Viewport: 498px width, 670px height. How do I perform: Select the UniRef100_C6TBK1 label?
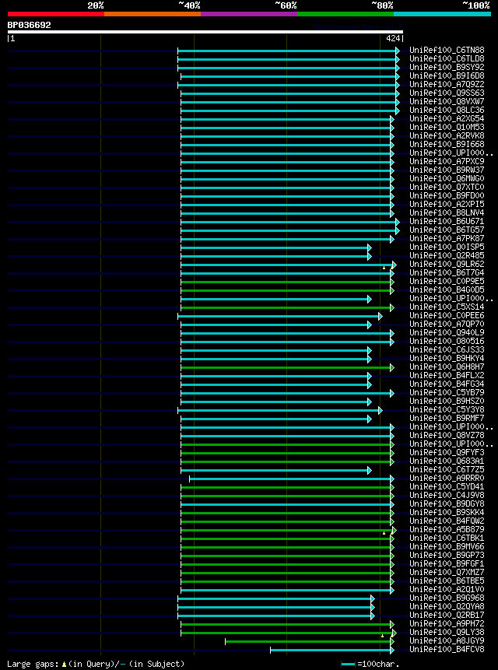[447, 538]
